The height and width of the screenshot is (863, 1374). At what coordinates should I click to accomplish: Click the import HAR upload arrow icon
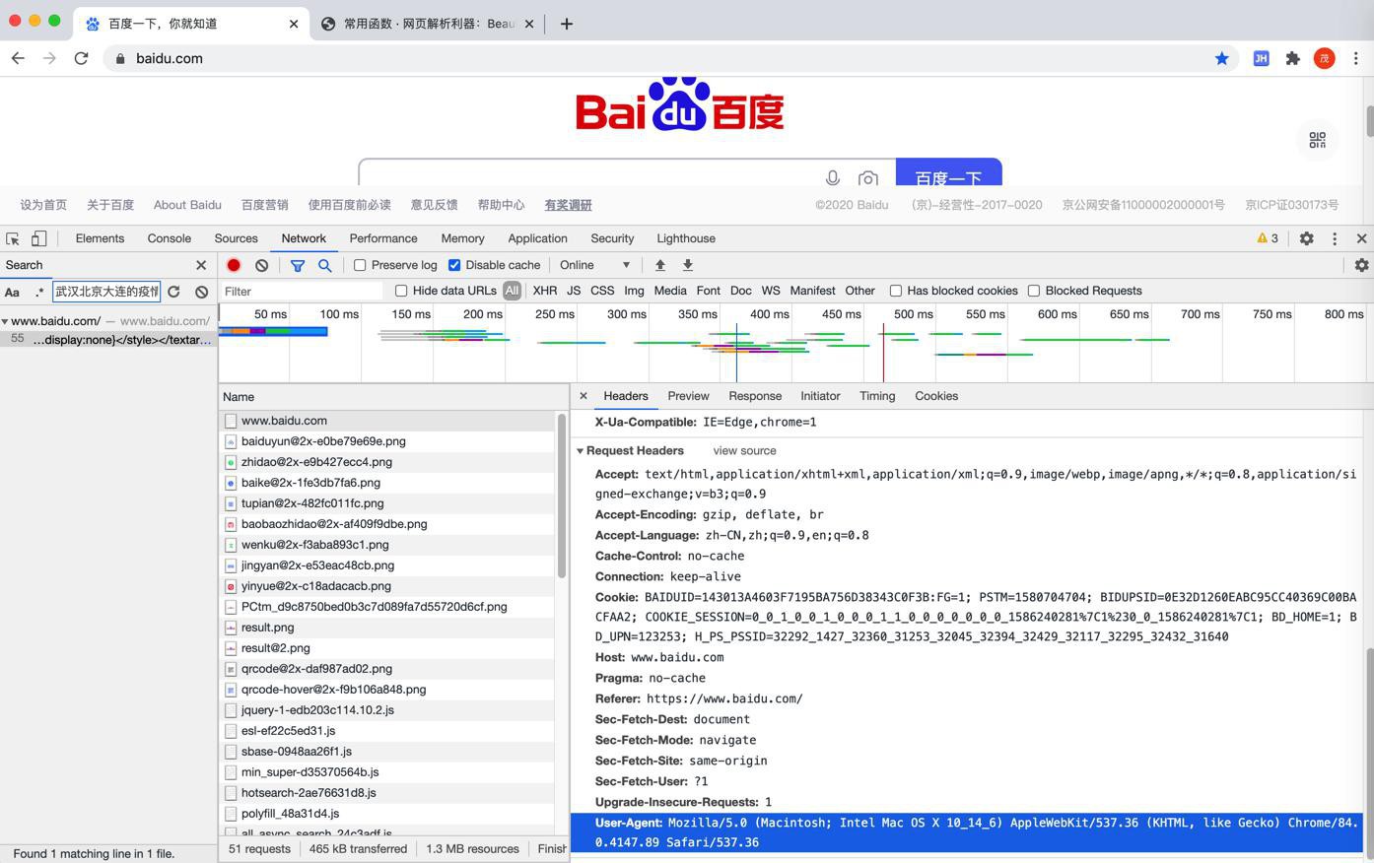[x=660, y=265]
